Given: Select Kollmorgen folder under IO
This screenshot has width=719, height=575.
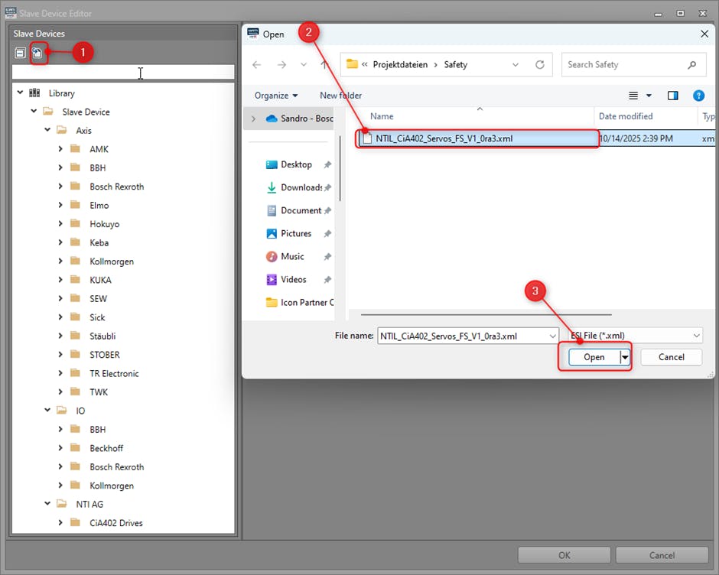Looking at the screenshot, I should (111, 486).
